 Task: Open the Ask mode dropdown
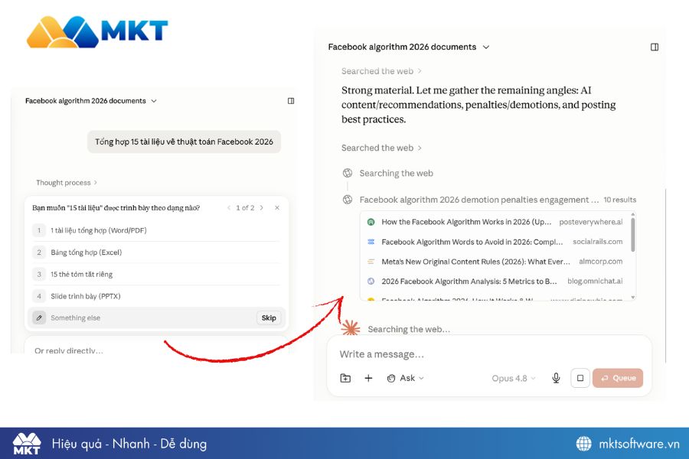(x=405, y=378)
